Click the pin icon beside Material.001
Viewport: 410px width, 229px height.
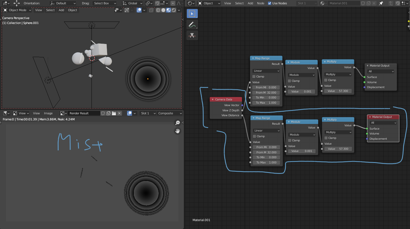point(381,3)
